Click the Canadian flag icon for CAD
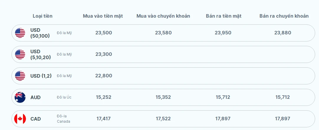Image resolution: width=319 pixels, height=130 pixels. point(20,119)
